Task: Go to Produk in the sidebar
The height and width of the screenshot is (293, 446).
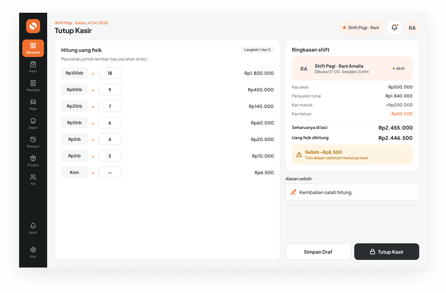Action: (x=33, y=161)
